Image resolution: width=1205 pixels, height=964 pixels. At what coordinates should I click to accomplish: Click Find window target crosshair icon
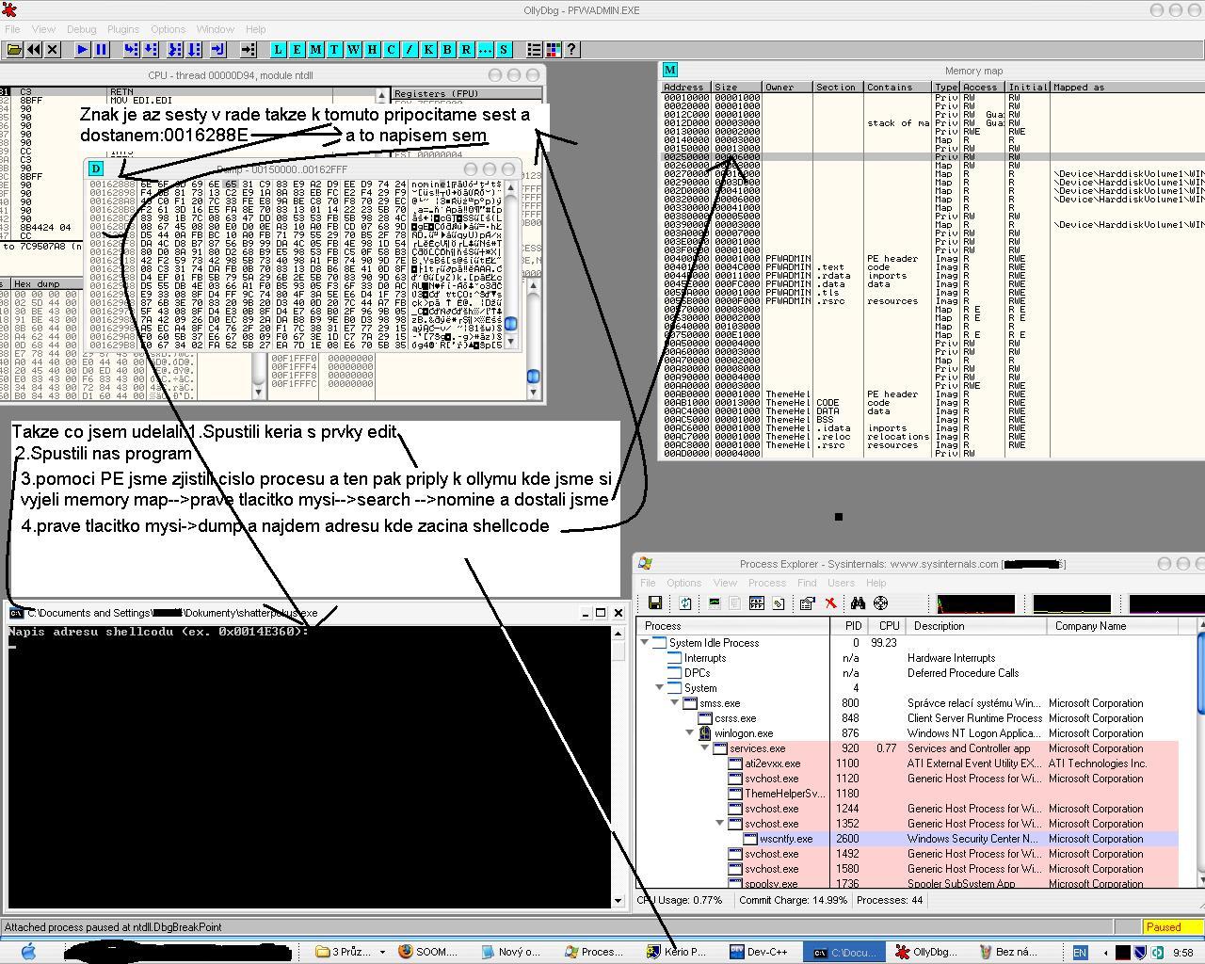(881, 602)
